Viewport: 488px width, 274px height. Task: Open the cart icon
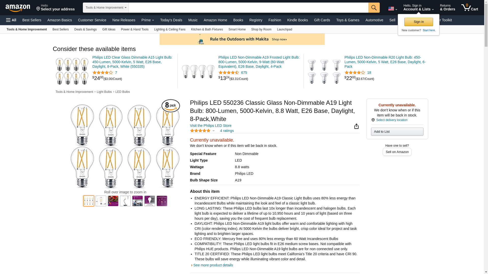pyautogui.click(x=469, y=8)
